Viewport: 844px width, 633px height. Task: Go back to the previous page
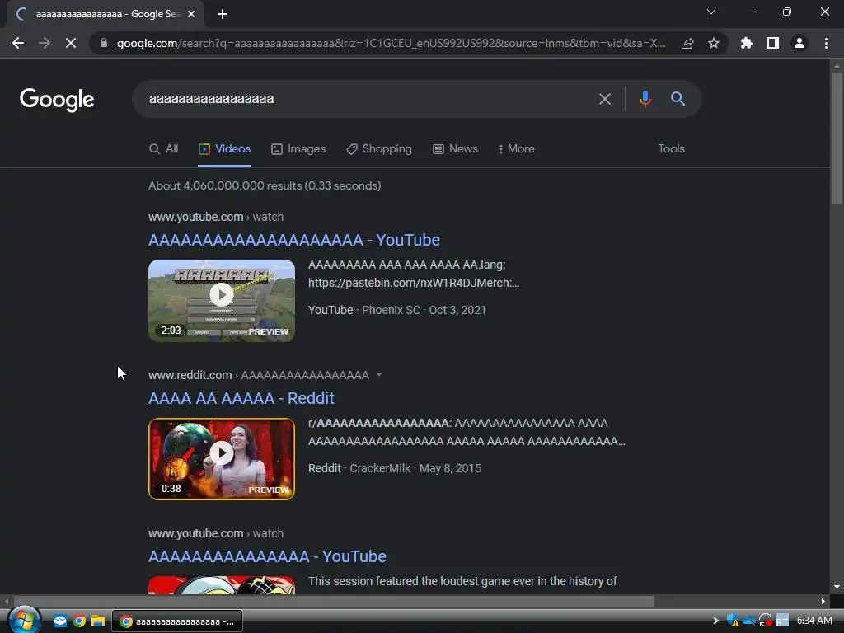click(18, 43)
